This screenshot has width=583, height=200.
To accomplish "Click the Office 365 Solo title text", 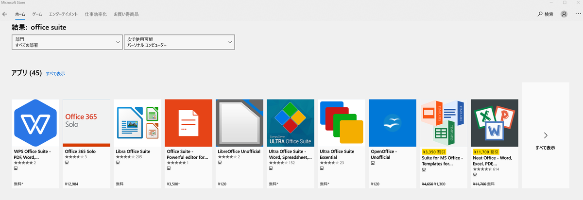I will click(80, 151).
